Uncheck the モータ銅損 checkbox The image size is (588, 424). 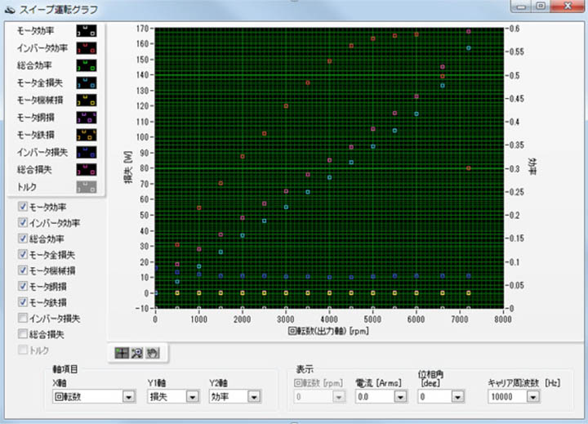pos(23,286)
